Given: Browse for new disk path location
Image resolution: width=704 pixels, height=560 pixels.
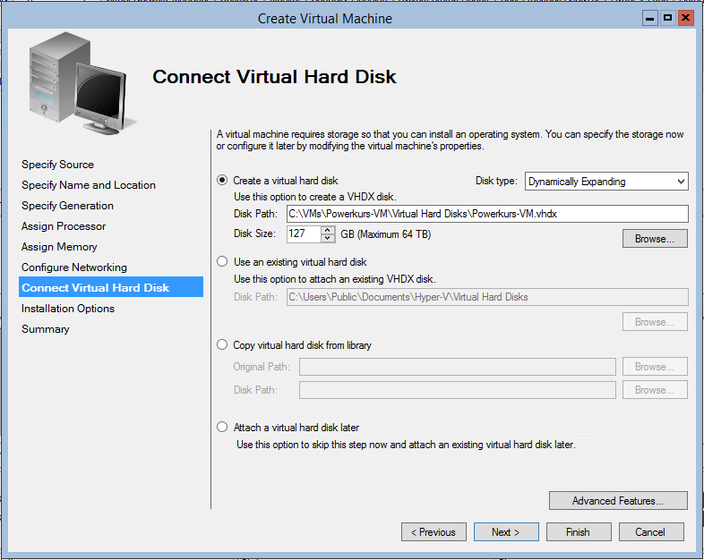Looking at the screenshot, I should pyautogui.click(x=655, y=239).
